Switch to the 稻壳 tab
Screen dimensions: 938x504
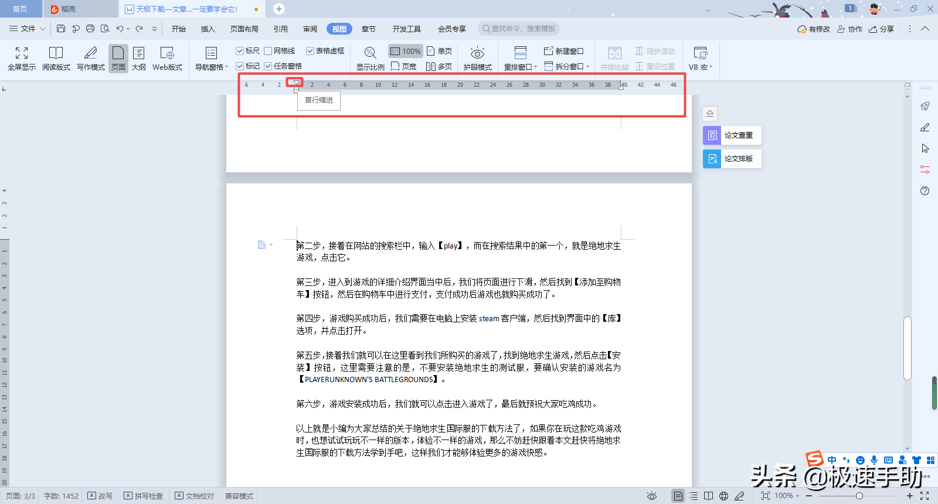click(80, 9)
